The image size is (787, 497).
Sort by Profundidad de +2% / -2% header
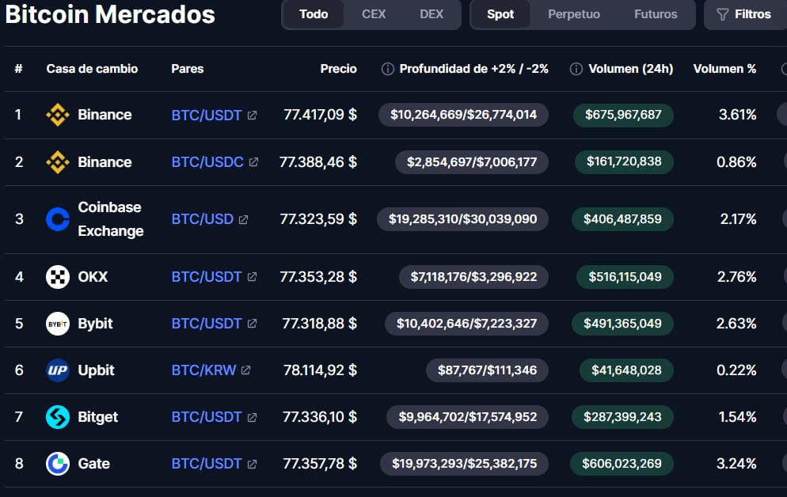[x=473, y=69]
